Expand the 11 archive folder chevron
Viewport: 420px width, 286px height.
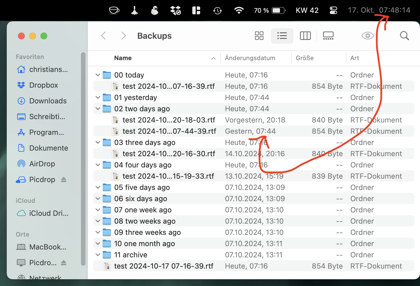(x=98, y=255)
